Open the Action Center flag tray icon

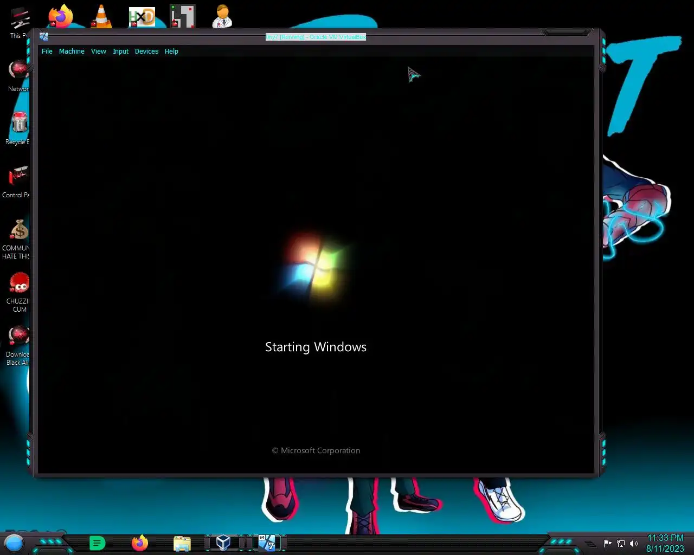point(607,543)
